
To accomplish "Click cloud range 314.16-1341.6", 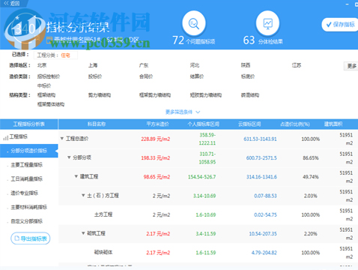I will 261,177.
